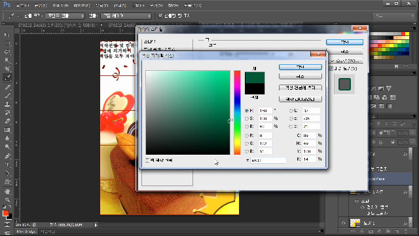Open workspace switcher dropdown
Viewport: 419px width, 236px height.
(393, 16)
